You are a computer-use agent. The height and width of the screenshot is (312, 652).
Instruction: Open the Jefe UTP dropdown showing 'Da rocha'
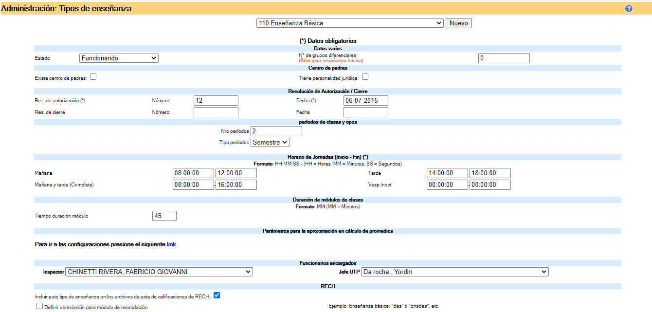tap(454, 272)
